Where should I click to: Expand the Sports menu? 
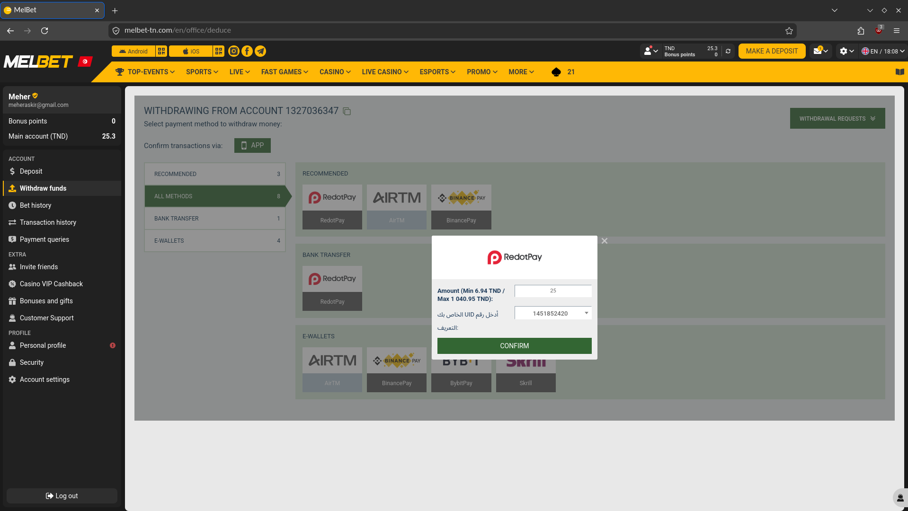[202, 72]
